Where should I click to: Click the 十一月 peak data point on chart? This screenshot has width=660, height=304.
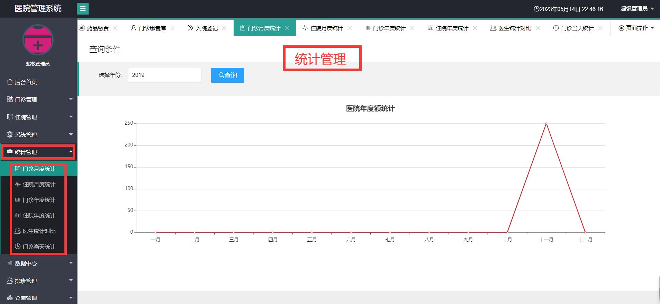click(546, 123)
